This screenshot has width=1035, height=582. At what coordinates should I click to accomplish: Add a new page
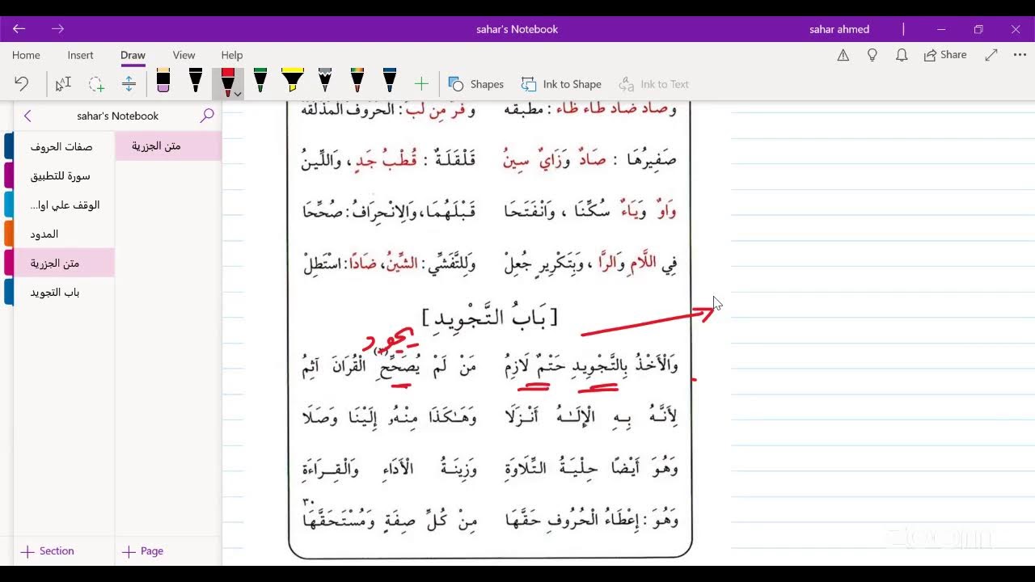pos(143,551)
